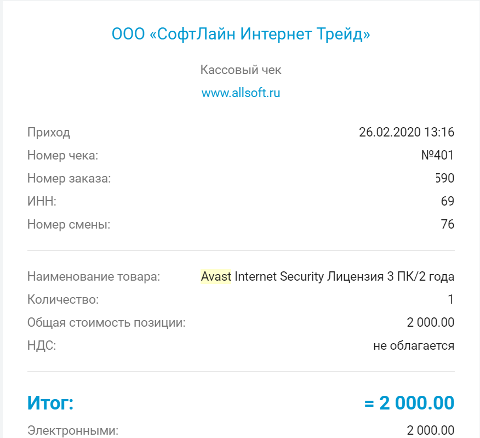The height and width of the screenshot is (438, 480).
Task: Click the highlighted word Avast
Action: tap(216, 276)
